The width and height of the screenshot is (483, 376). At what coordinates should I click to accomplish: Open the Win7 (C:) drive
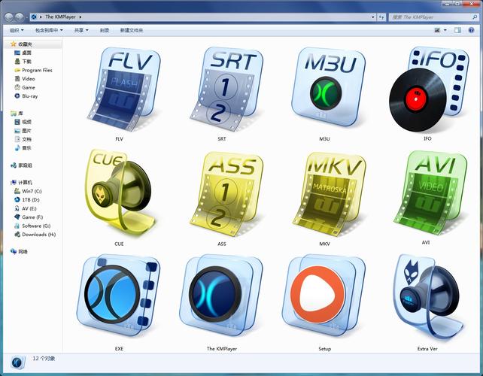(32, 191)
